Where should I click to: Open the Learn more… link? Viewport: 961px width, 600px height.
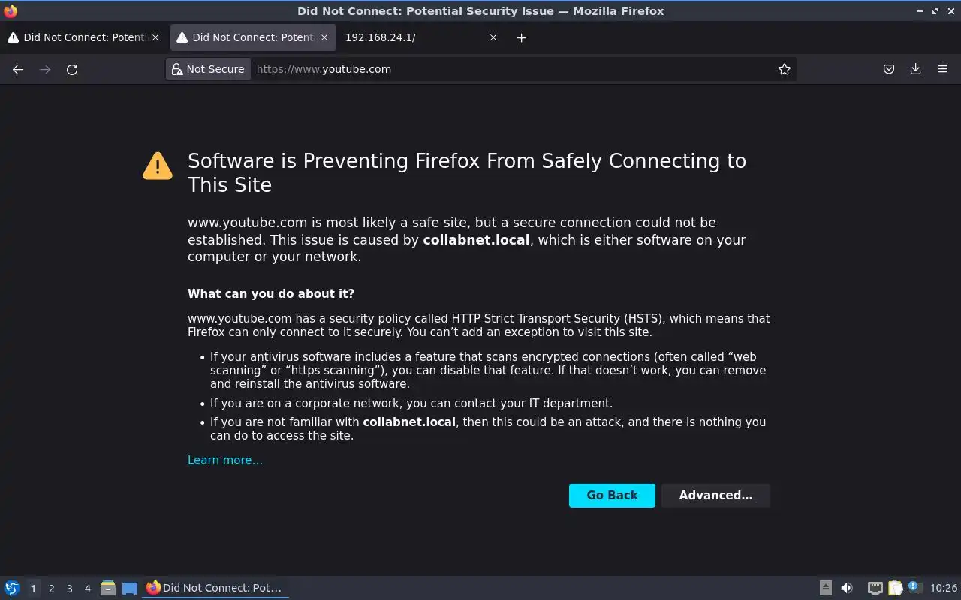pyautogui.click(x=225, y=460)
